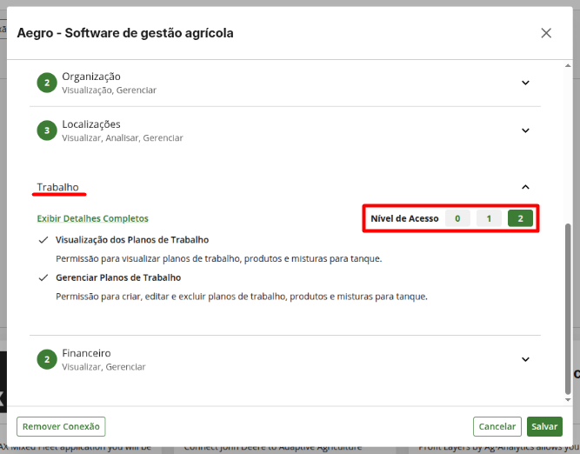Select the Trabalho heading
This screenshot has width=580, height=454.
[57, 187]
